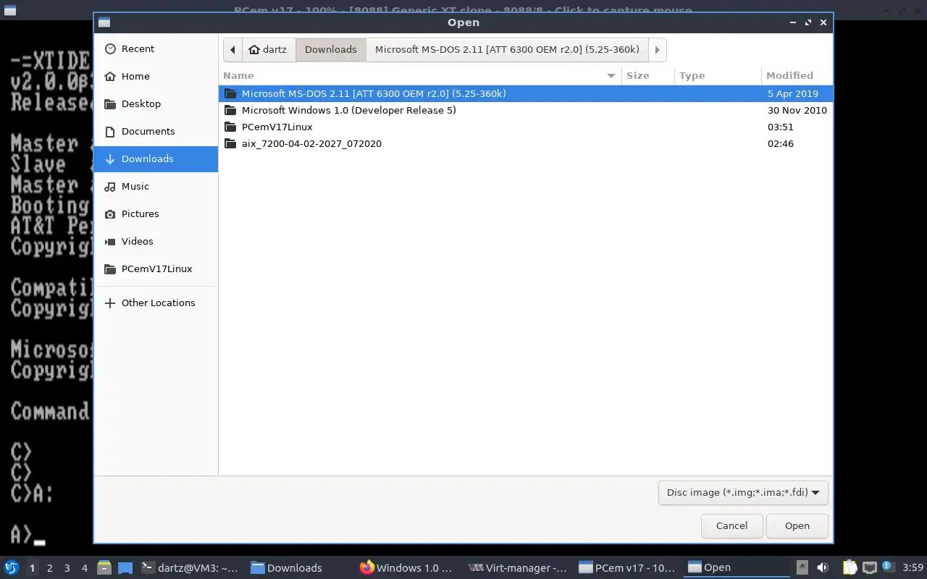Switch to the Firefox Windows 1.0 taskbar item

[x=407, y=567]
